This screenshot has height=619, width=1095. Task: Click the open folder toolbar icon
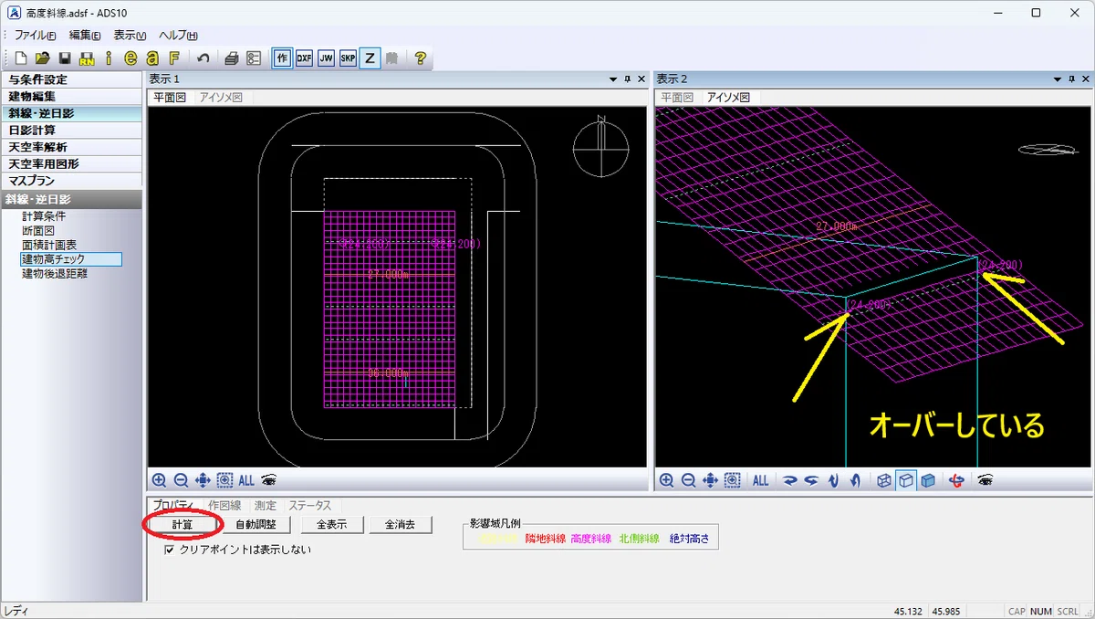coord(43,58)
